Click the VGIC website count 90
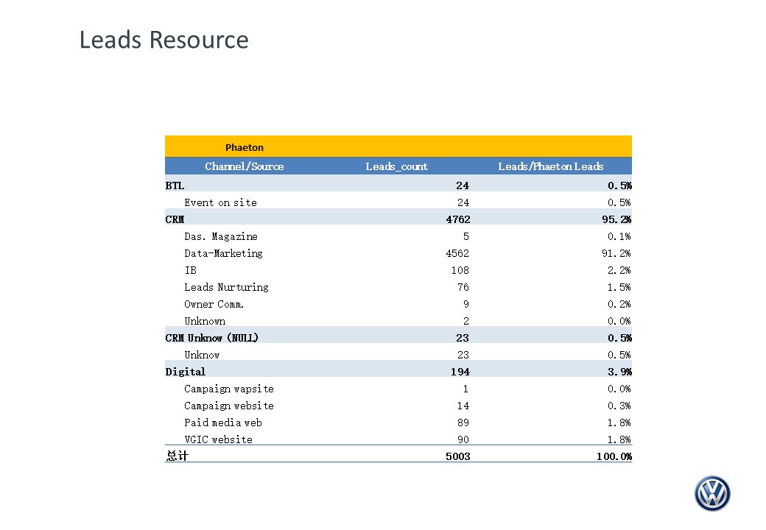 pyautogui.click(x=463, y=439)
